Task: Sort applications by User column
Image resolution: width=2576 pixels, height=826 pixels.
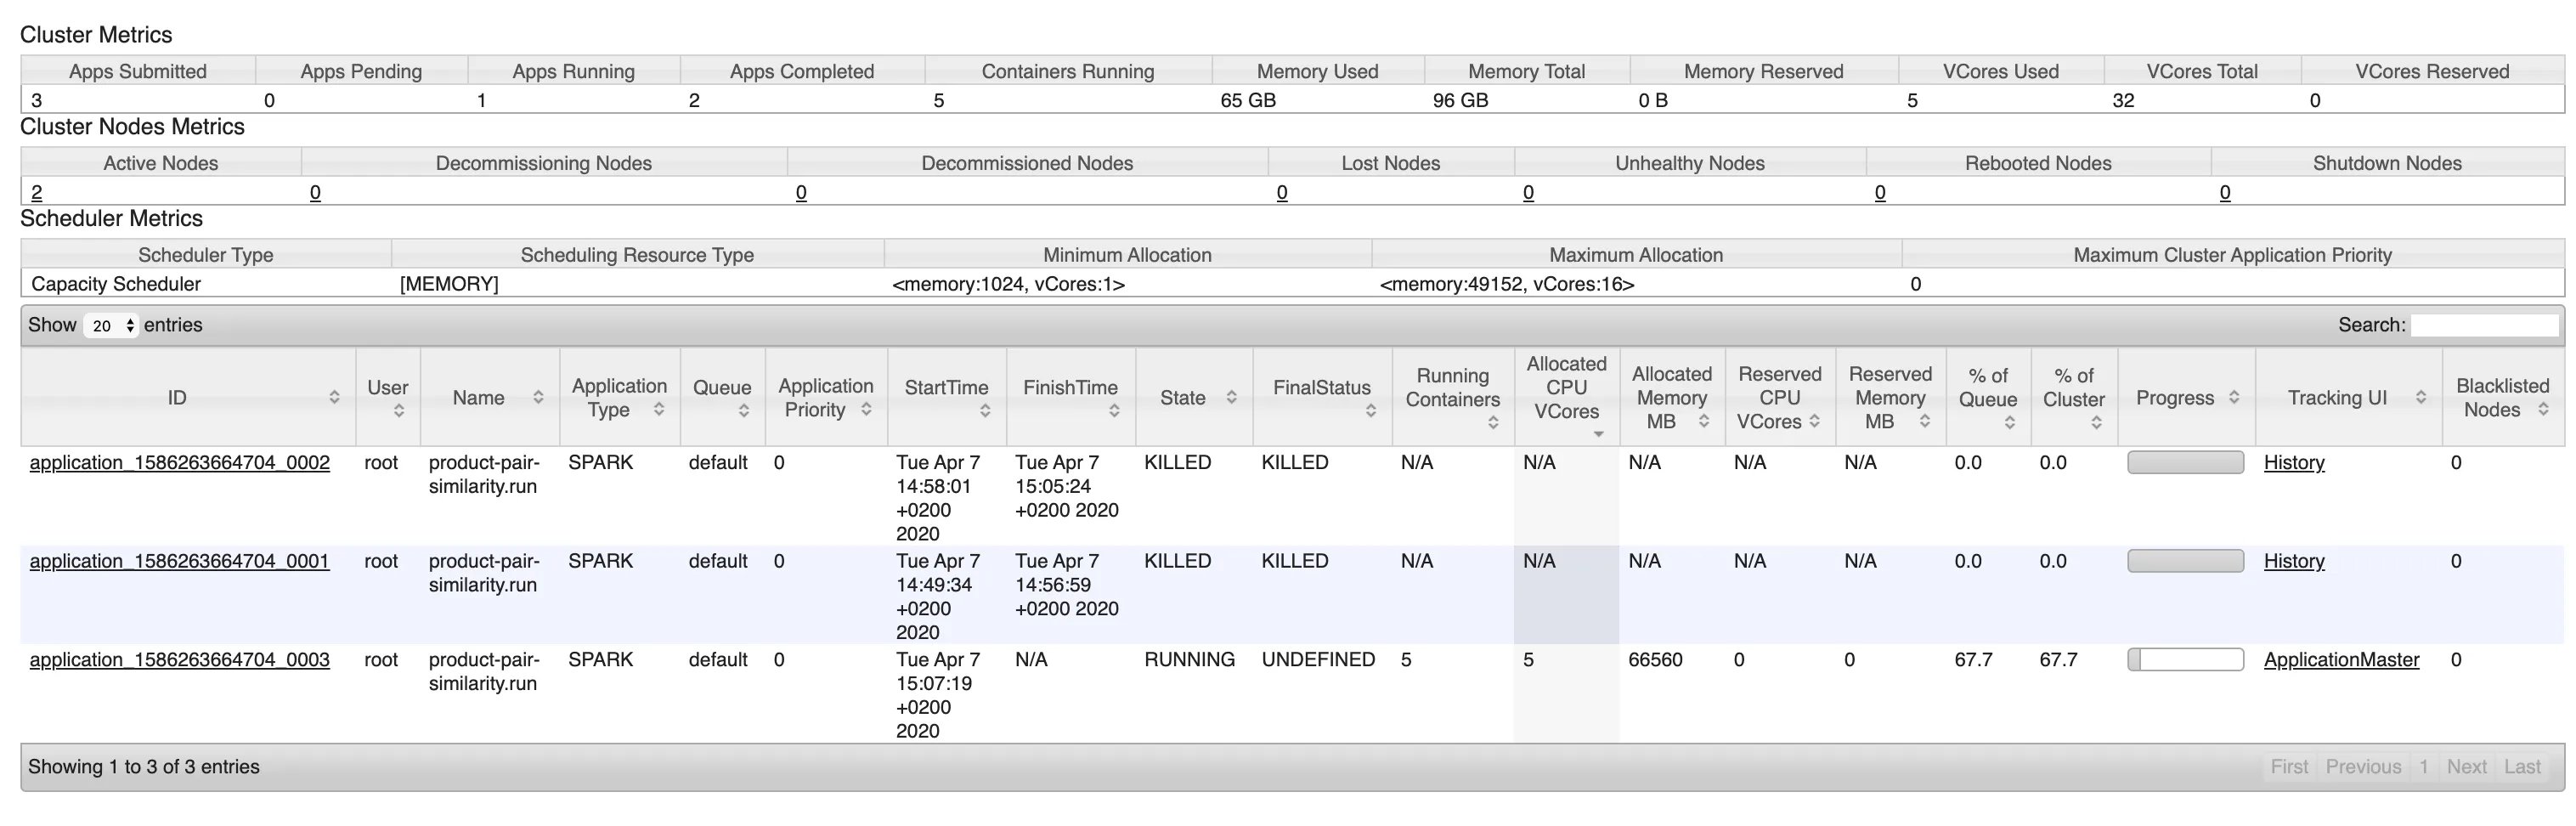Action: tap(388, 397)
